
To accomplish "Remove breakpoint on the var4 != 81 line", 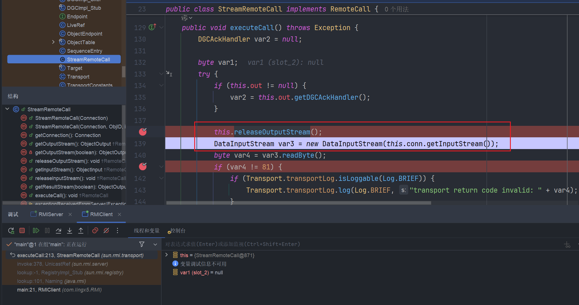I will click(143, 166).
